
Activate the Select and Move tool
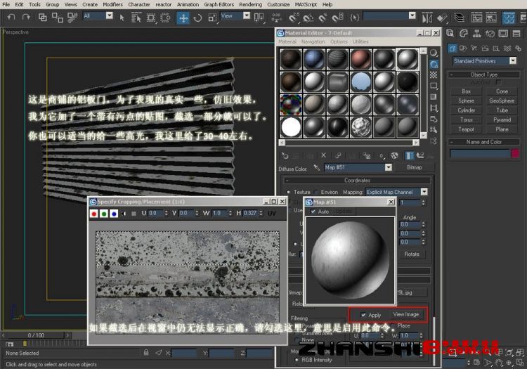point(183,18)
